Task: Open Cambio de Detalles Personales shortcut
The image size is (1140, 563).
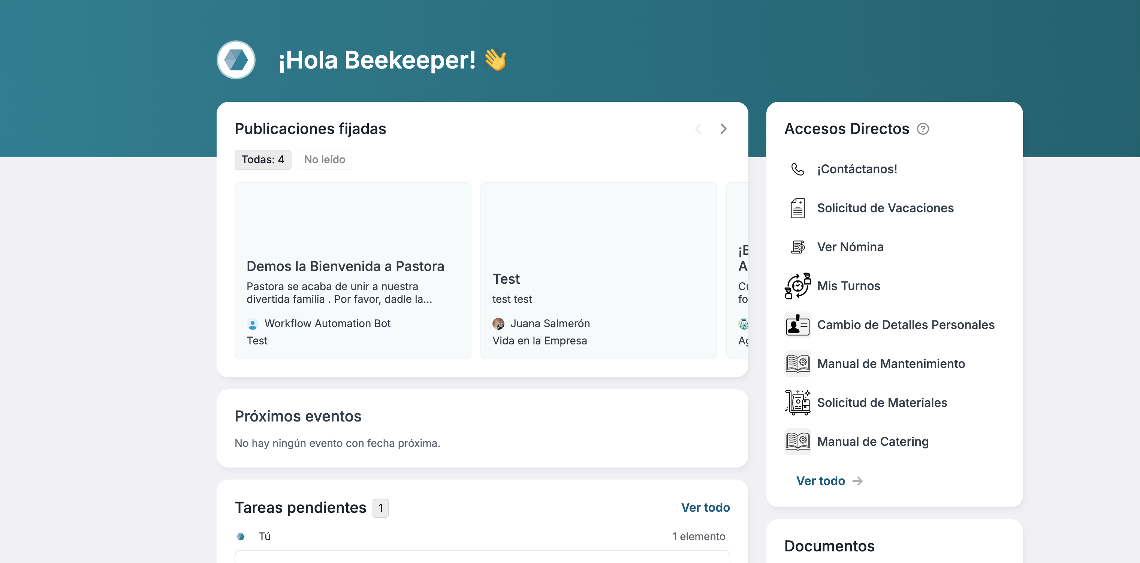Action: (x=906, y=325)
